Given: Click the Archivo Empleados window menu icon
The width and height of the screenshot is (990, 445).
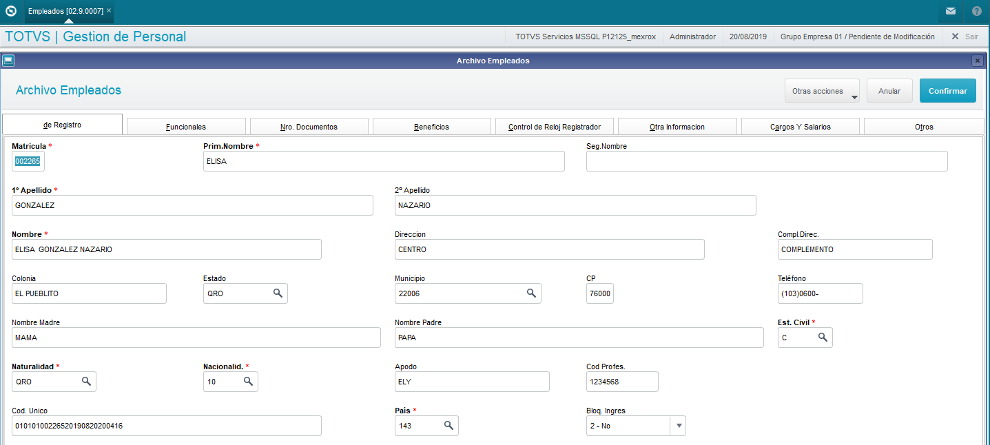Looking at the screenshot, I should pyautogui.click(x=8, y=61).
